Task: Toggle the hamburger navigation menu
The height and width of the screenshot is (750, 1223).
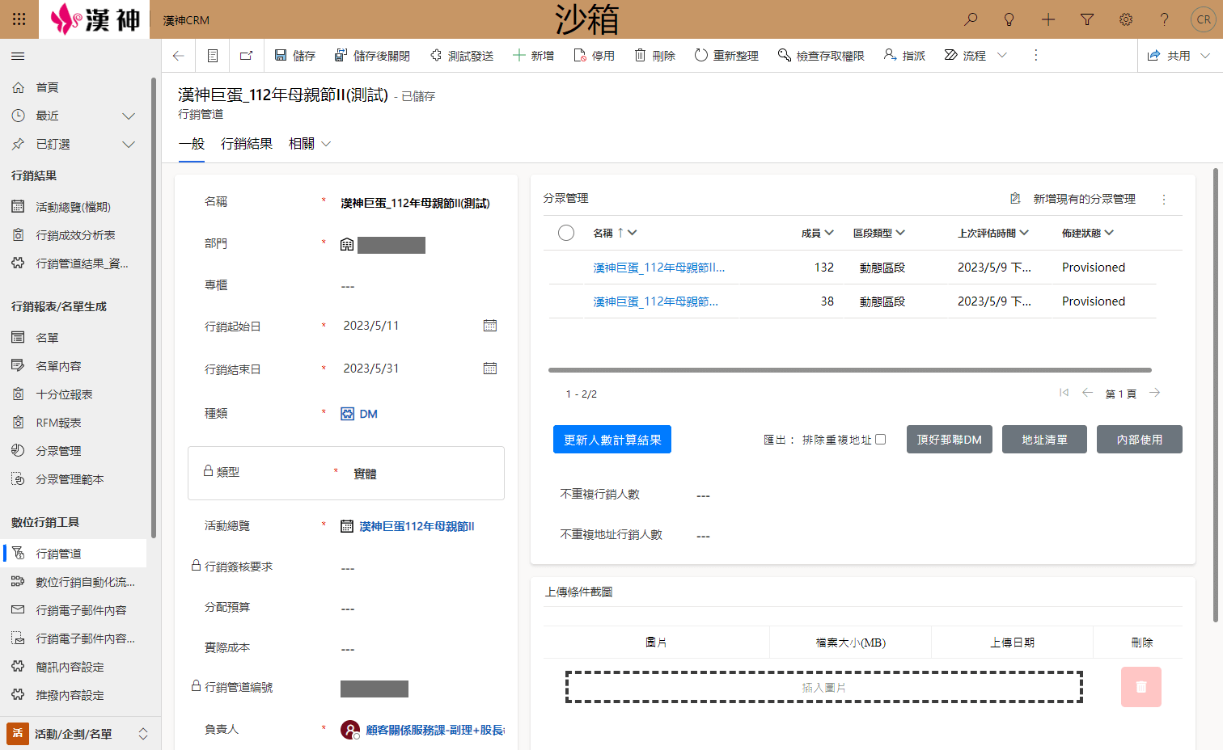Action: [x=18, y=56]
